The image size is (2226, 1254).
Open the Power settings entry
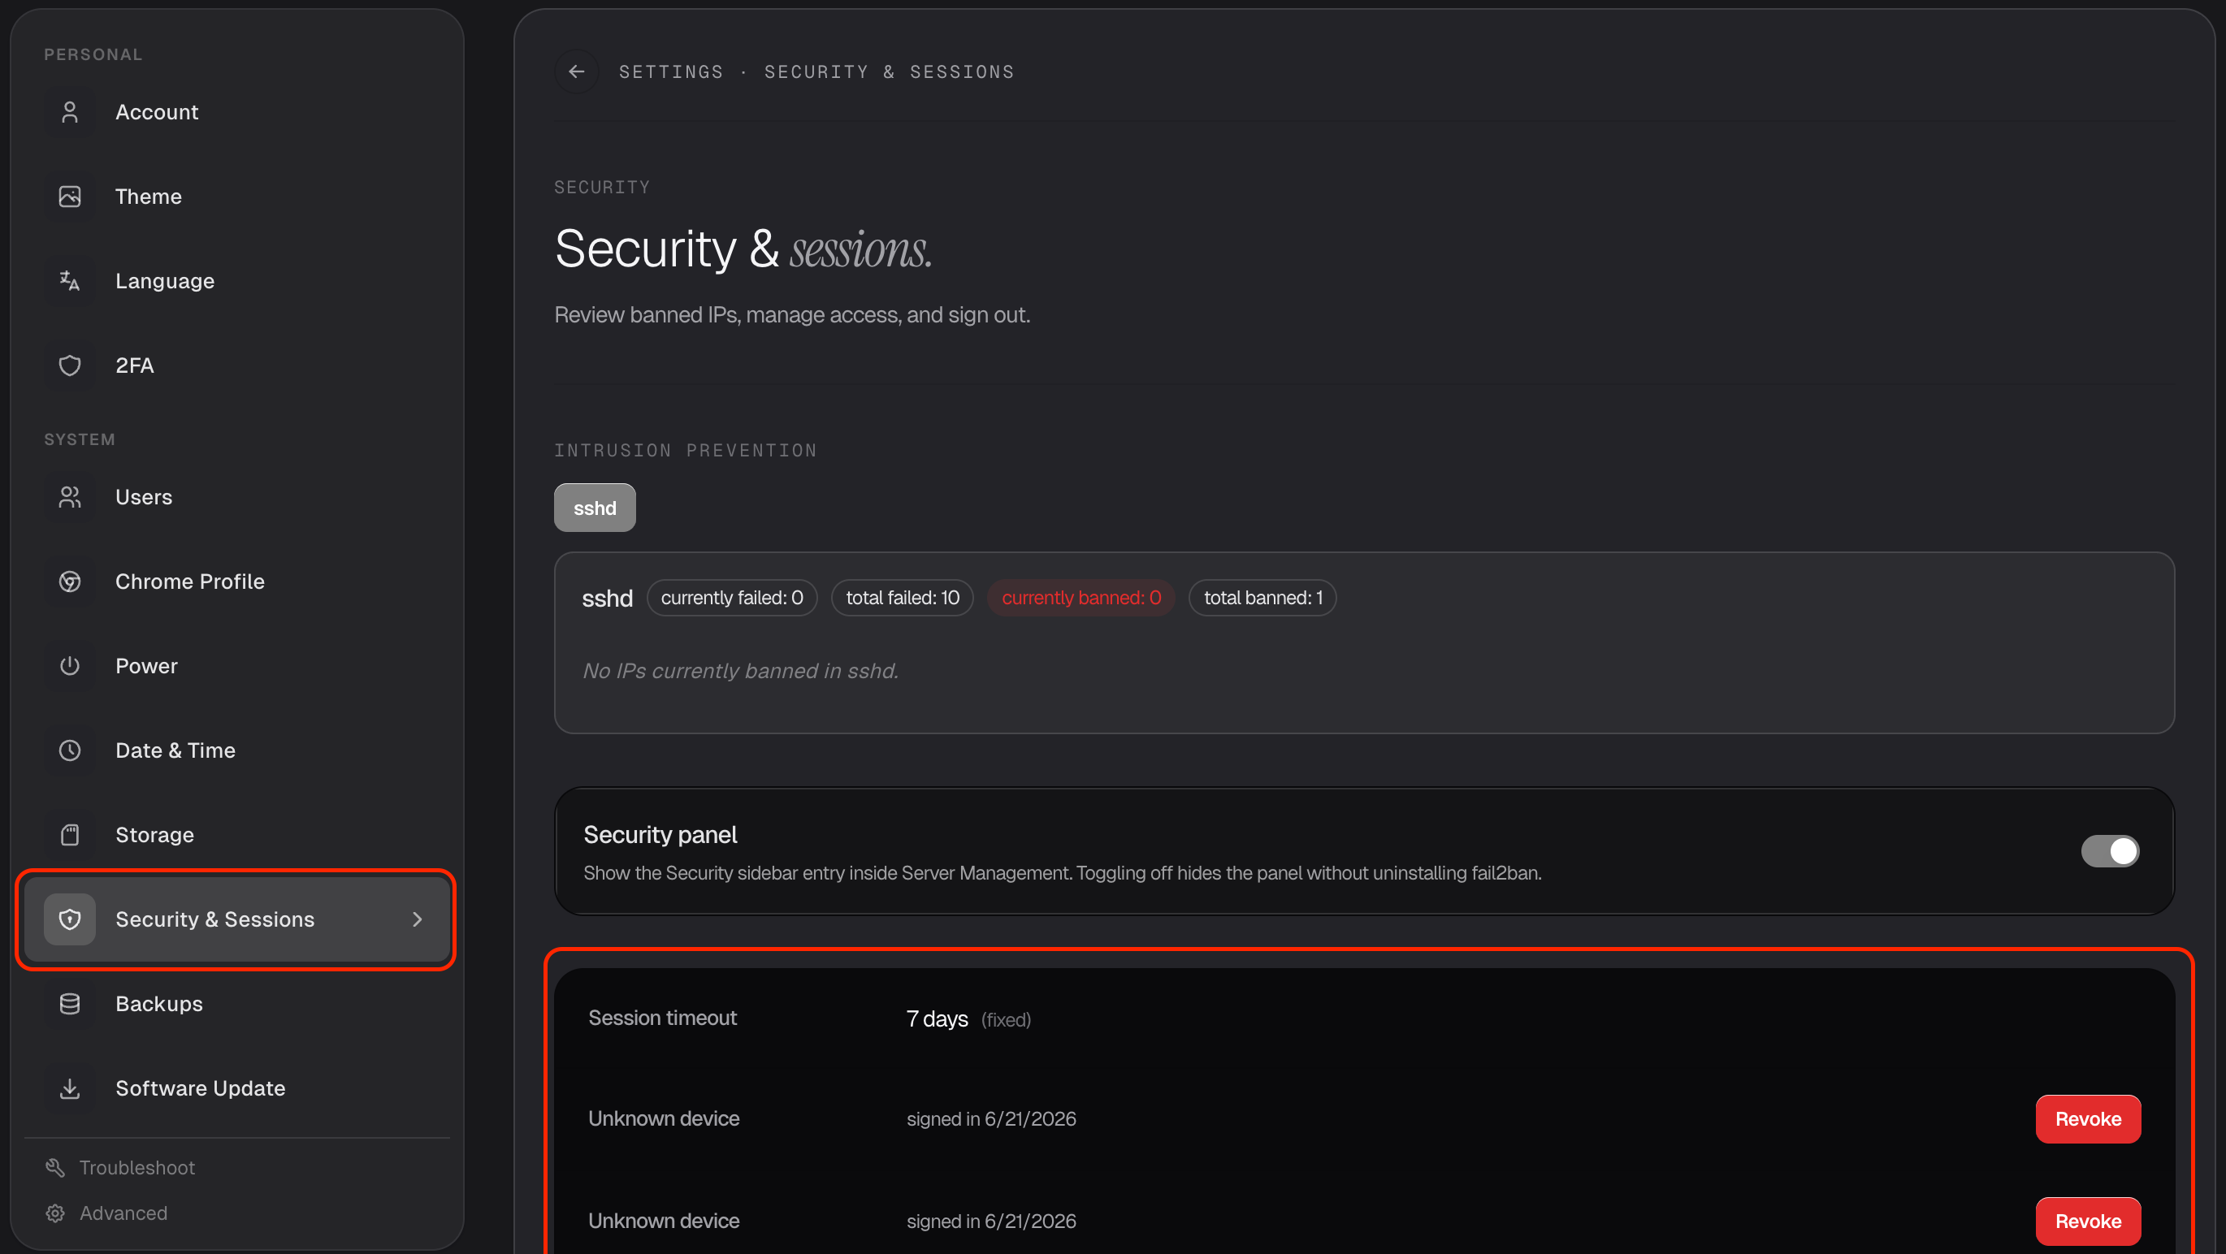(236, 666)
